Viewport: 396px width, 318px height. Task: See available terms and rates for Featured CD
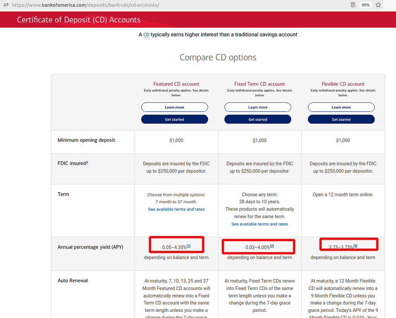pos(176,209)
